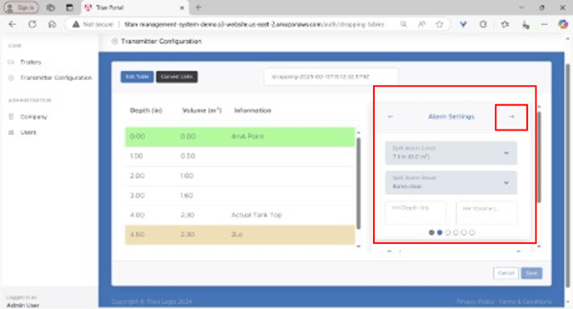Screen dimensions: 573x309
Task: Click the HH Volume input field
Action: [486, 212]
